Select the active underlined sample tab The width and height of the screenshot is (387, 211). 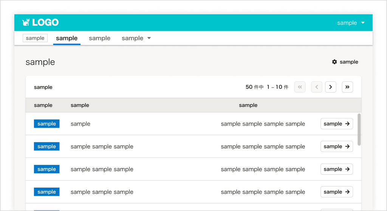67,38
